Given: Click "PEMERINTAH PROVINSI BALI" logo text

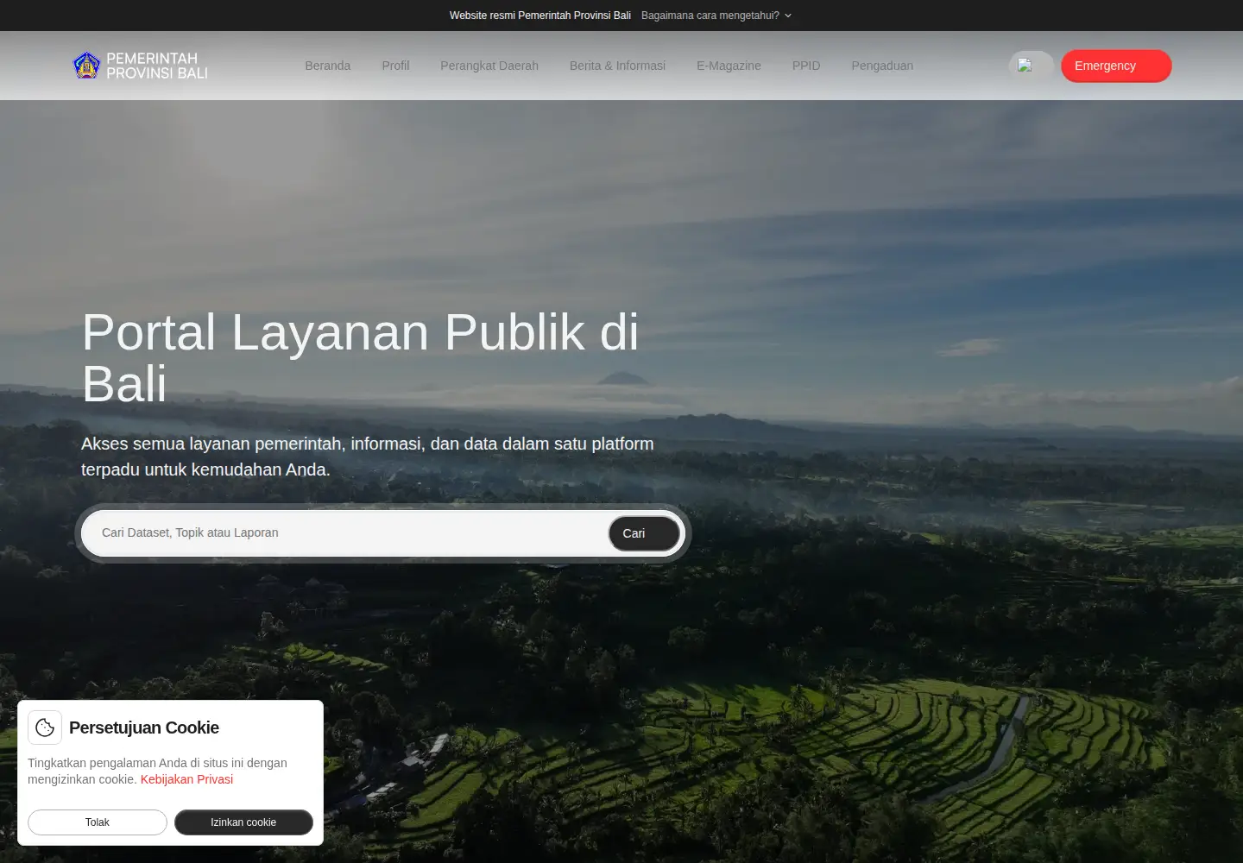Looking at the screenshot, I should pyautogui.click(x=157, y=66).
